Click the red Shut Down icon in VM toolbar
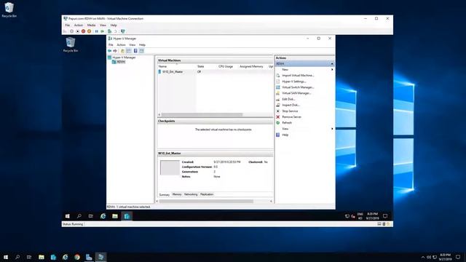The width and height of the screenshot is (466, 262). [84, 31]
